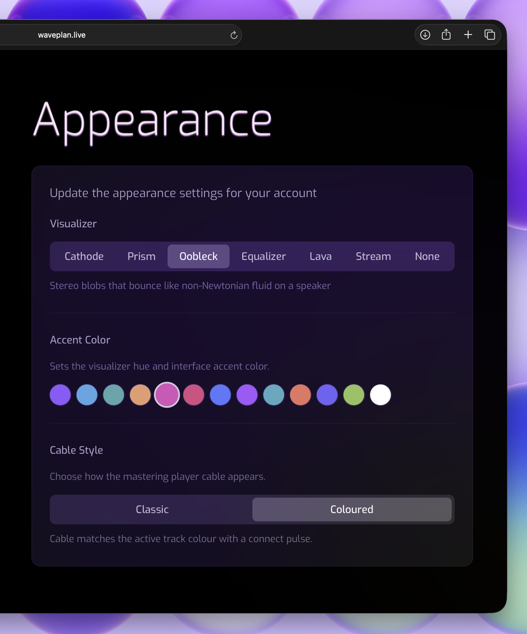527x634 pixels.
Task: Set the visualizer to None
Action: (x=427, y=256)
